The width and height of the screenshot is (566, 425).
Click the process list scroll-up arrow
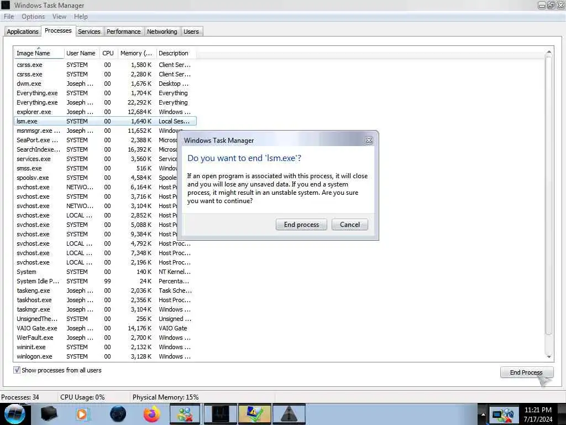tap(549, 53)
